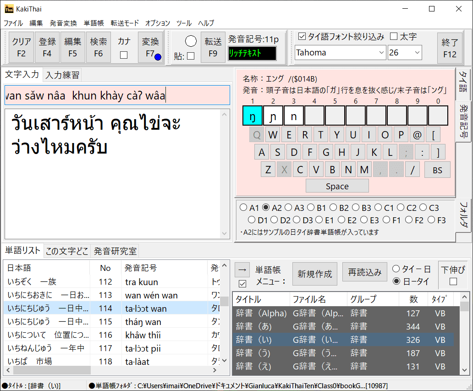Toggle the 下伸び checkbox
Image resolution: width=473 pixels, height=391 pixels.
453,281
